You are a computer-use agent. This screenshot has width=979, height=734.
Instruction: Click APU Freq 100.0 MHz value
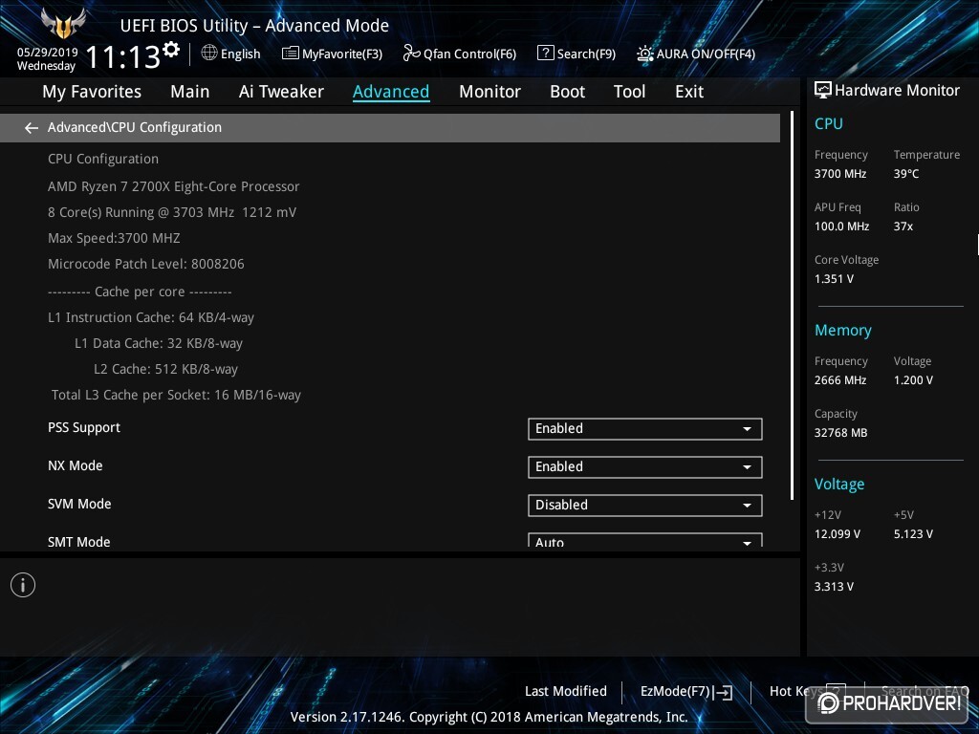pos(841,227)
